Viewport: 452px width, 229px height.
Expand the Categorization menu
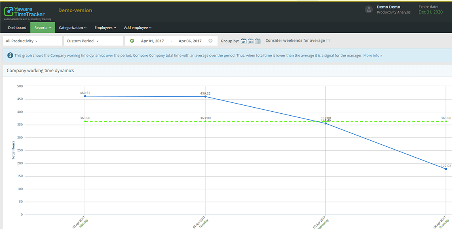point(73,27)
